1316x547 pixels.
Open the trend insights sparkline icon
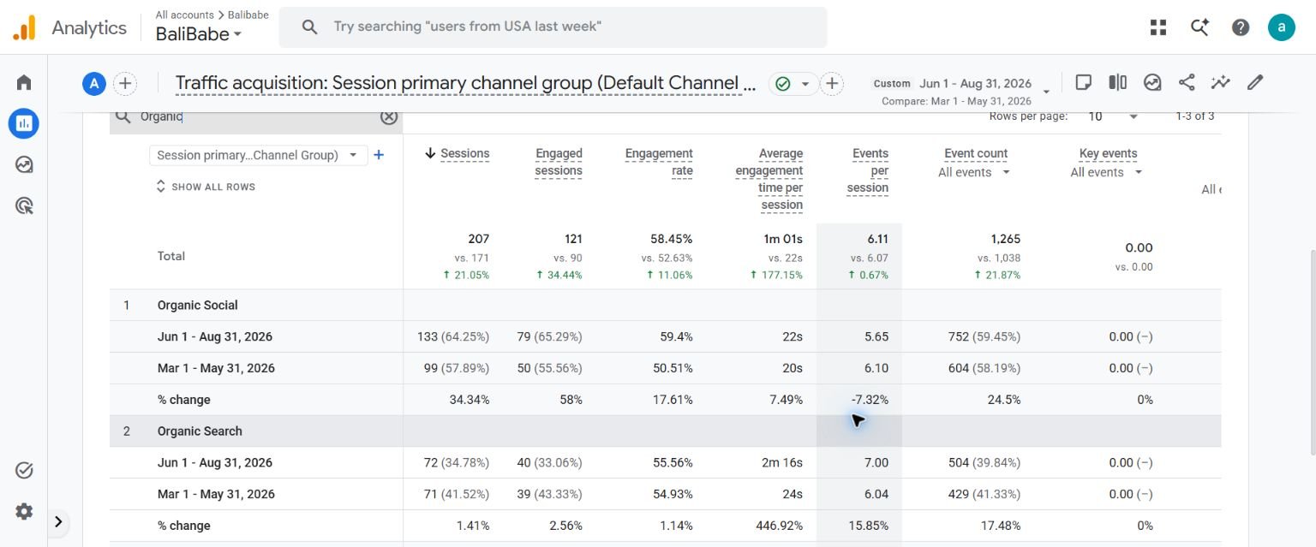1221,82
